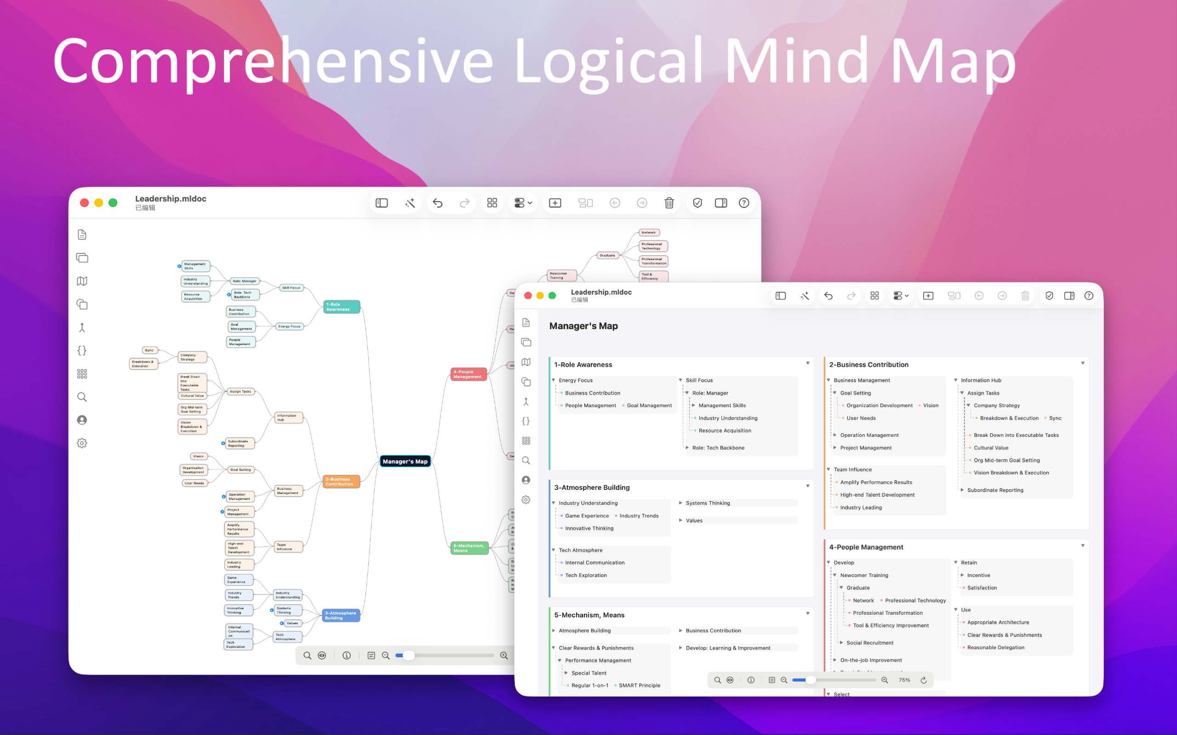Undo in the back mind map window toolbar
Screen dimensions: 1177x735
click(438, 203)
